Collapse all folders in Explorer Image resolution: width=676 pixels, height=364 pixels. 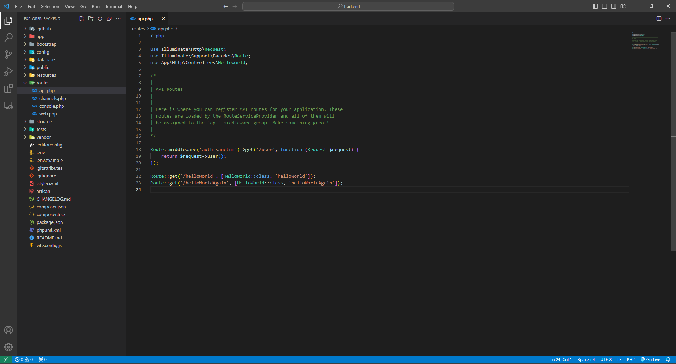coord(109,19)
